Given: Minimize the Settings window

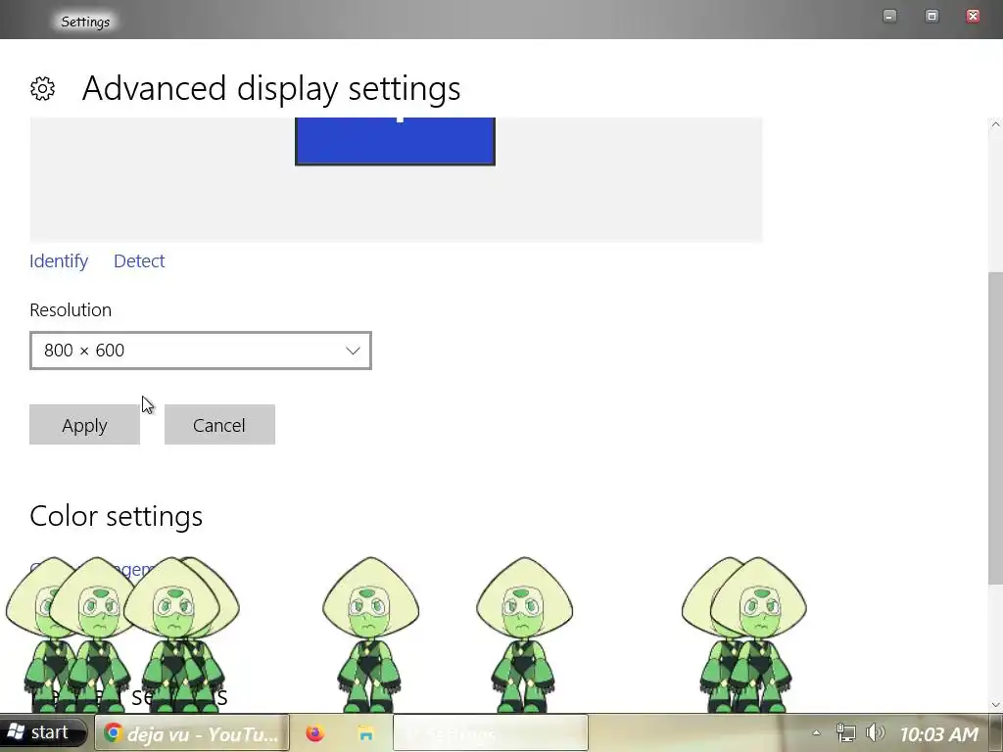Looking at the screenshot, I should [x=889, y=16].
